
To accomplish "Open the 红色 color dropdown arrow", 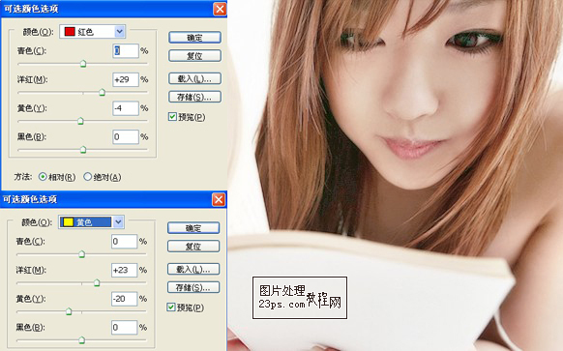I will (x=120, y=32).
